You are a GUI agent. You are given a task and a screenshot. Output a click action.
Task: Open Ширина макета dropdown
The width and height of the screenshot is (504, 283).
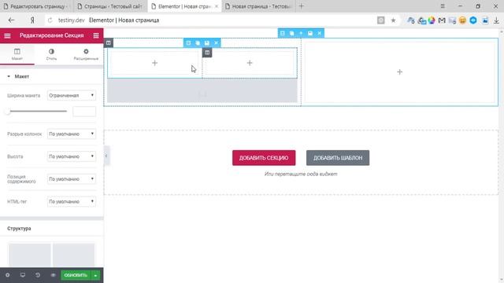72,95
